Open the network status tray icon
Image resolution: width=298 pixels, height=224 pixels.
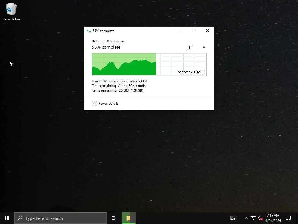[x=253, y=218]
